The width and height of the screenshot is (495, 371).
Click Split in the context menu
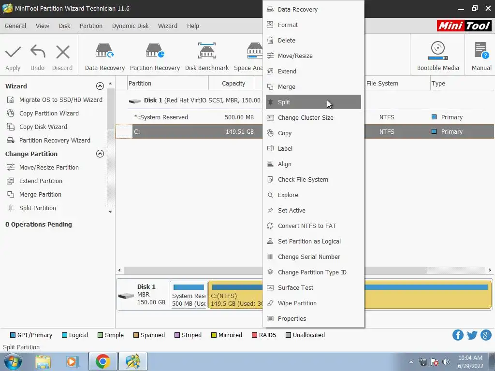coord(313,102)
